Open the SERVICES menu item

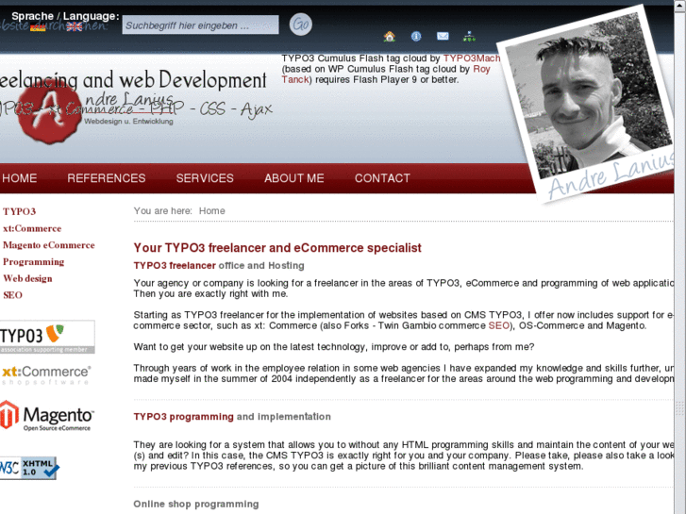[205, 178]
